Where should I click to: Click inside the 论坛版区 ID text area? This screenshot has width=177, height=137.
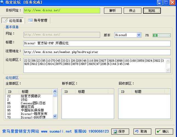click(95, 65)
